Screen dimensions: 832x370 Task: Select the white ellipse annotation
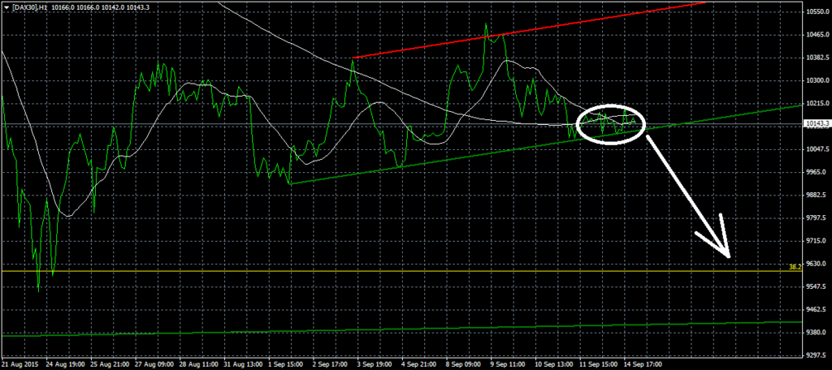coord(612,106)
